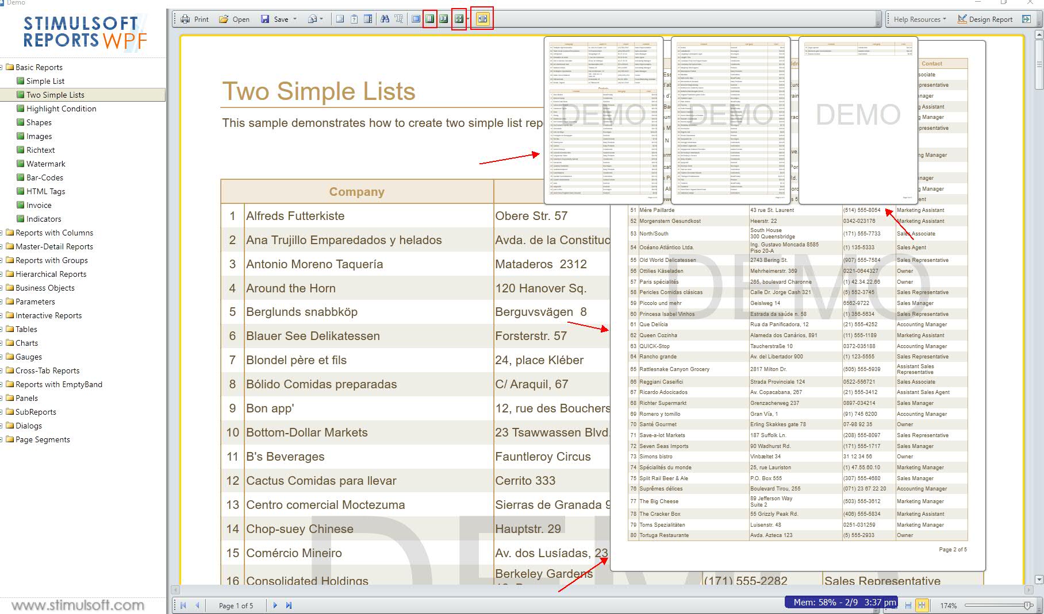
Task: Select the Highlight Condition report
Action: click(x=61, y=109)
